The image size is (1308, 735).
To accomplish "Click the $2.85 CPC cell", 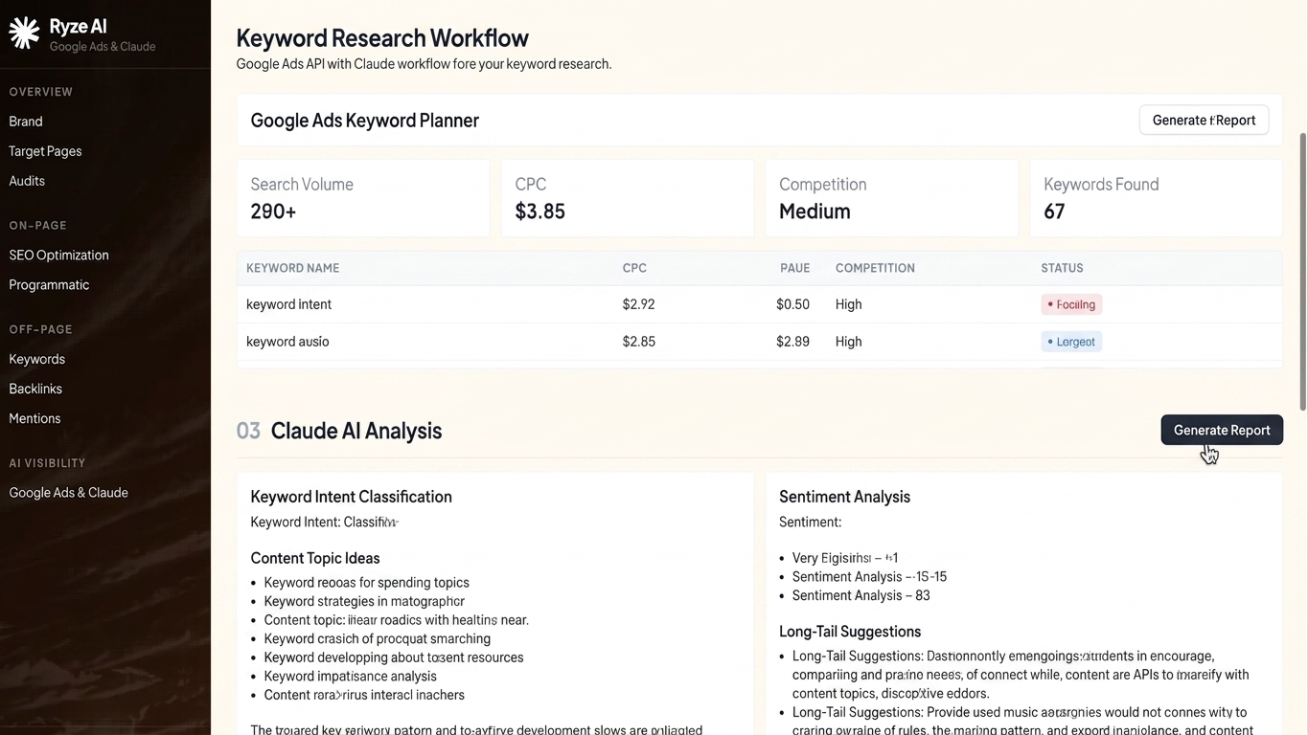I will [638, 342].
